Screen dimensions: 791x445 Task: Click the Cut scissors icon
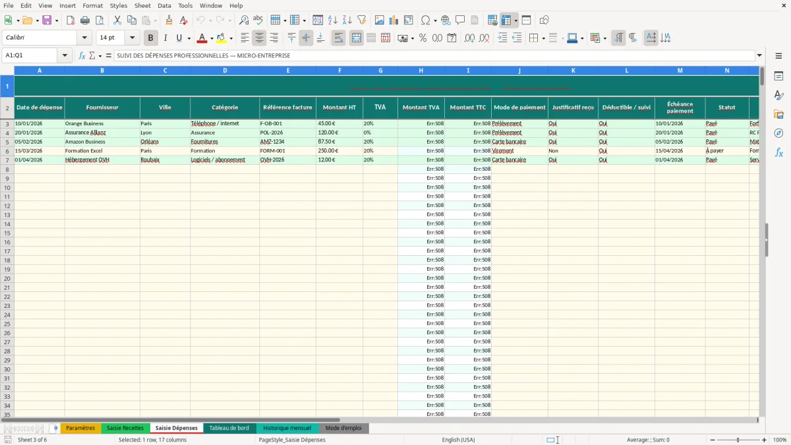pyautogui.click(x=117, y=20)
